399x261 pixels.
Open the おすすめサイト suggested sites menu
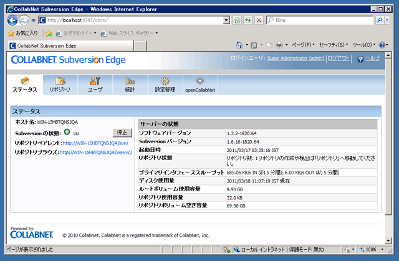pyautogui.click(x=76, y=33)
